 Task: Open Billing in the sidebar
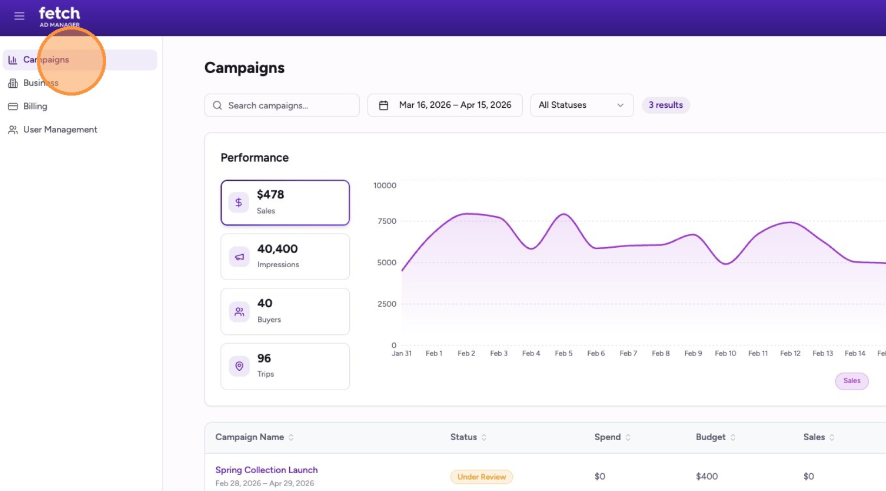(x=80, y=106)
